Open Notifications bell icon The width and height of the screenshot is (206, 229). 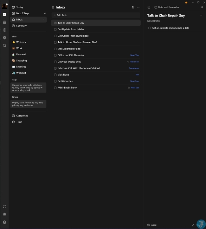(4, 214)
